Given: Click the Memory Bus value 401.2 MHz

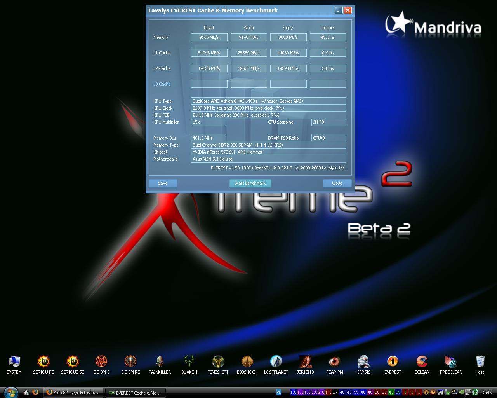Looking at the screenshot, I should [x=208, y=138].
